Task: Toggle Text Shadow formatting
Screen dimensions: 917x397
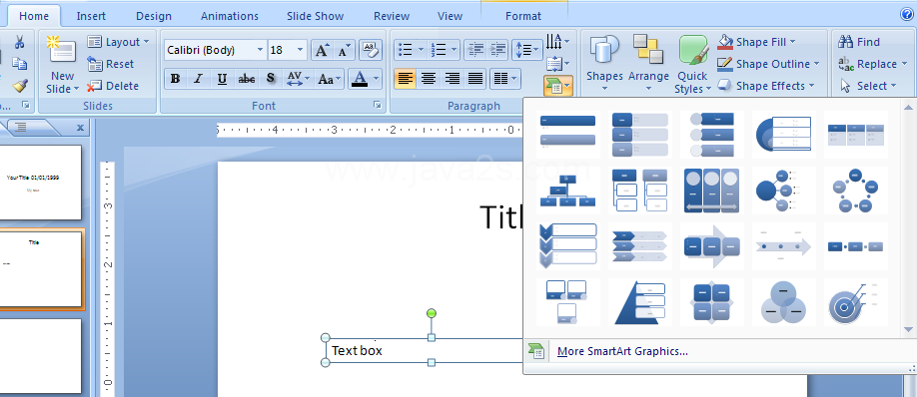Action: coord(270,79)
